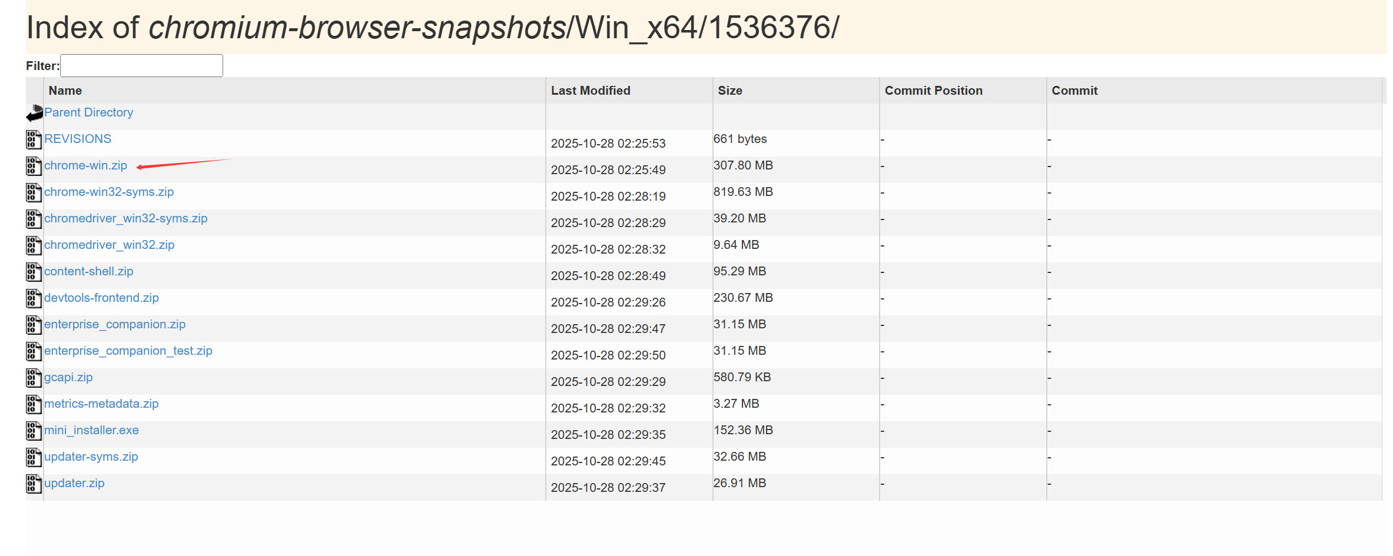The height and width of the screenshot is (556, 1393).
Task: Open the Parent Directory link
Action: click(88, 112)
